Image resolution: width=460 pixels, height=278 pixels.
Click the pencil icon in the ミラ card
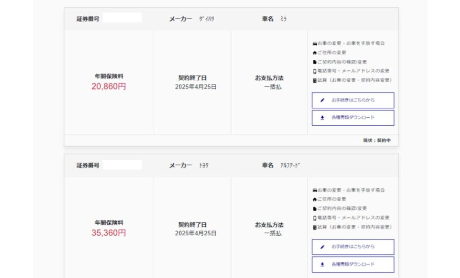click(x=322, y=100)
